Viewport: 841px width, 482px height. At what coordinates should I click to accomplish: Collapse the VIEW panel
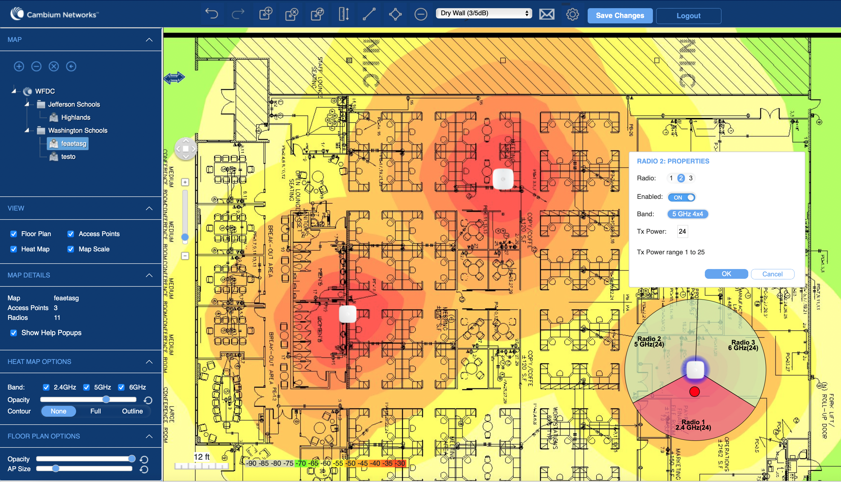pyautogui.click(x=149, y=208)
